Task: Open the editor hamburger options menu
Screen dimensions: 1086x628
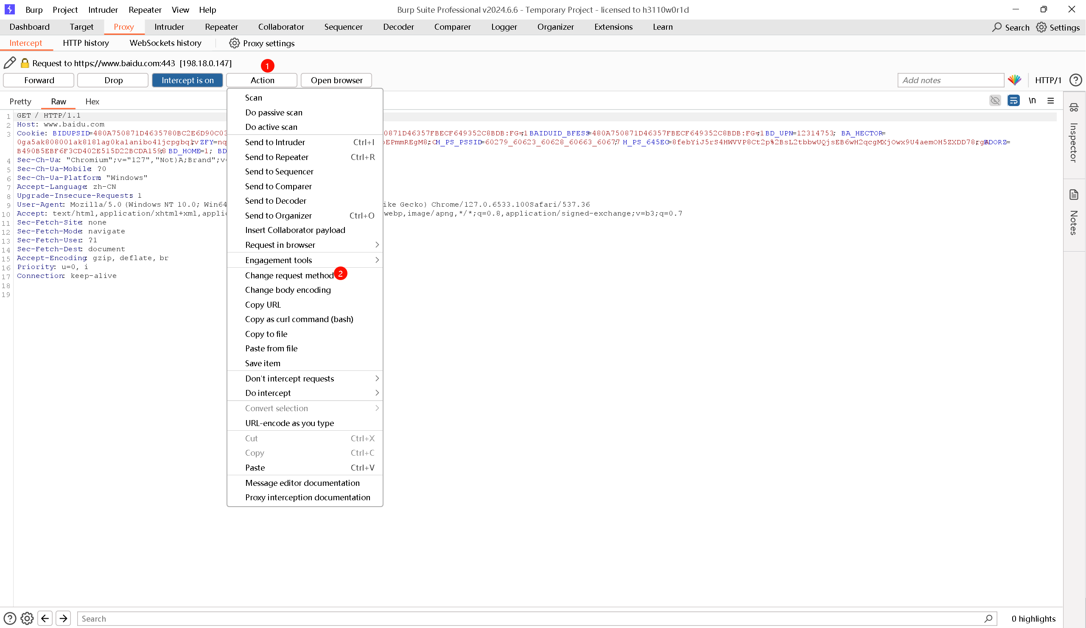Action: [x=1051, y=101]
